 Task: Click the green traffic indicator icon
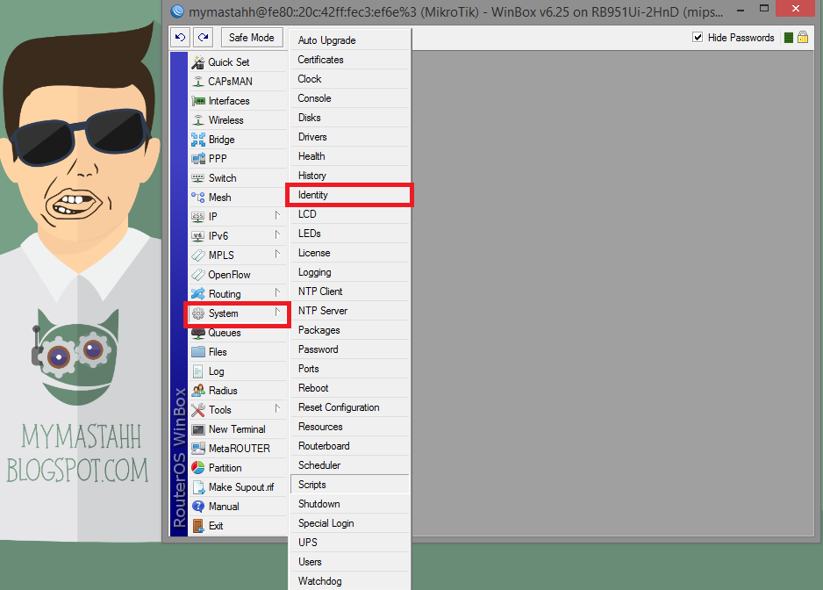789,38
